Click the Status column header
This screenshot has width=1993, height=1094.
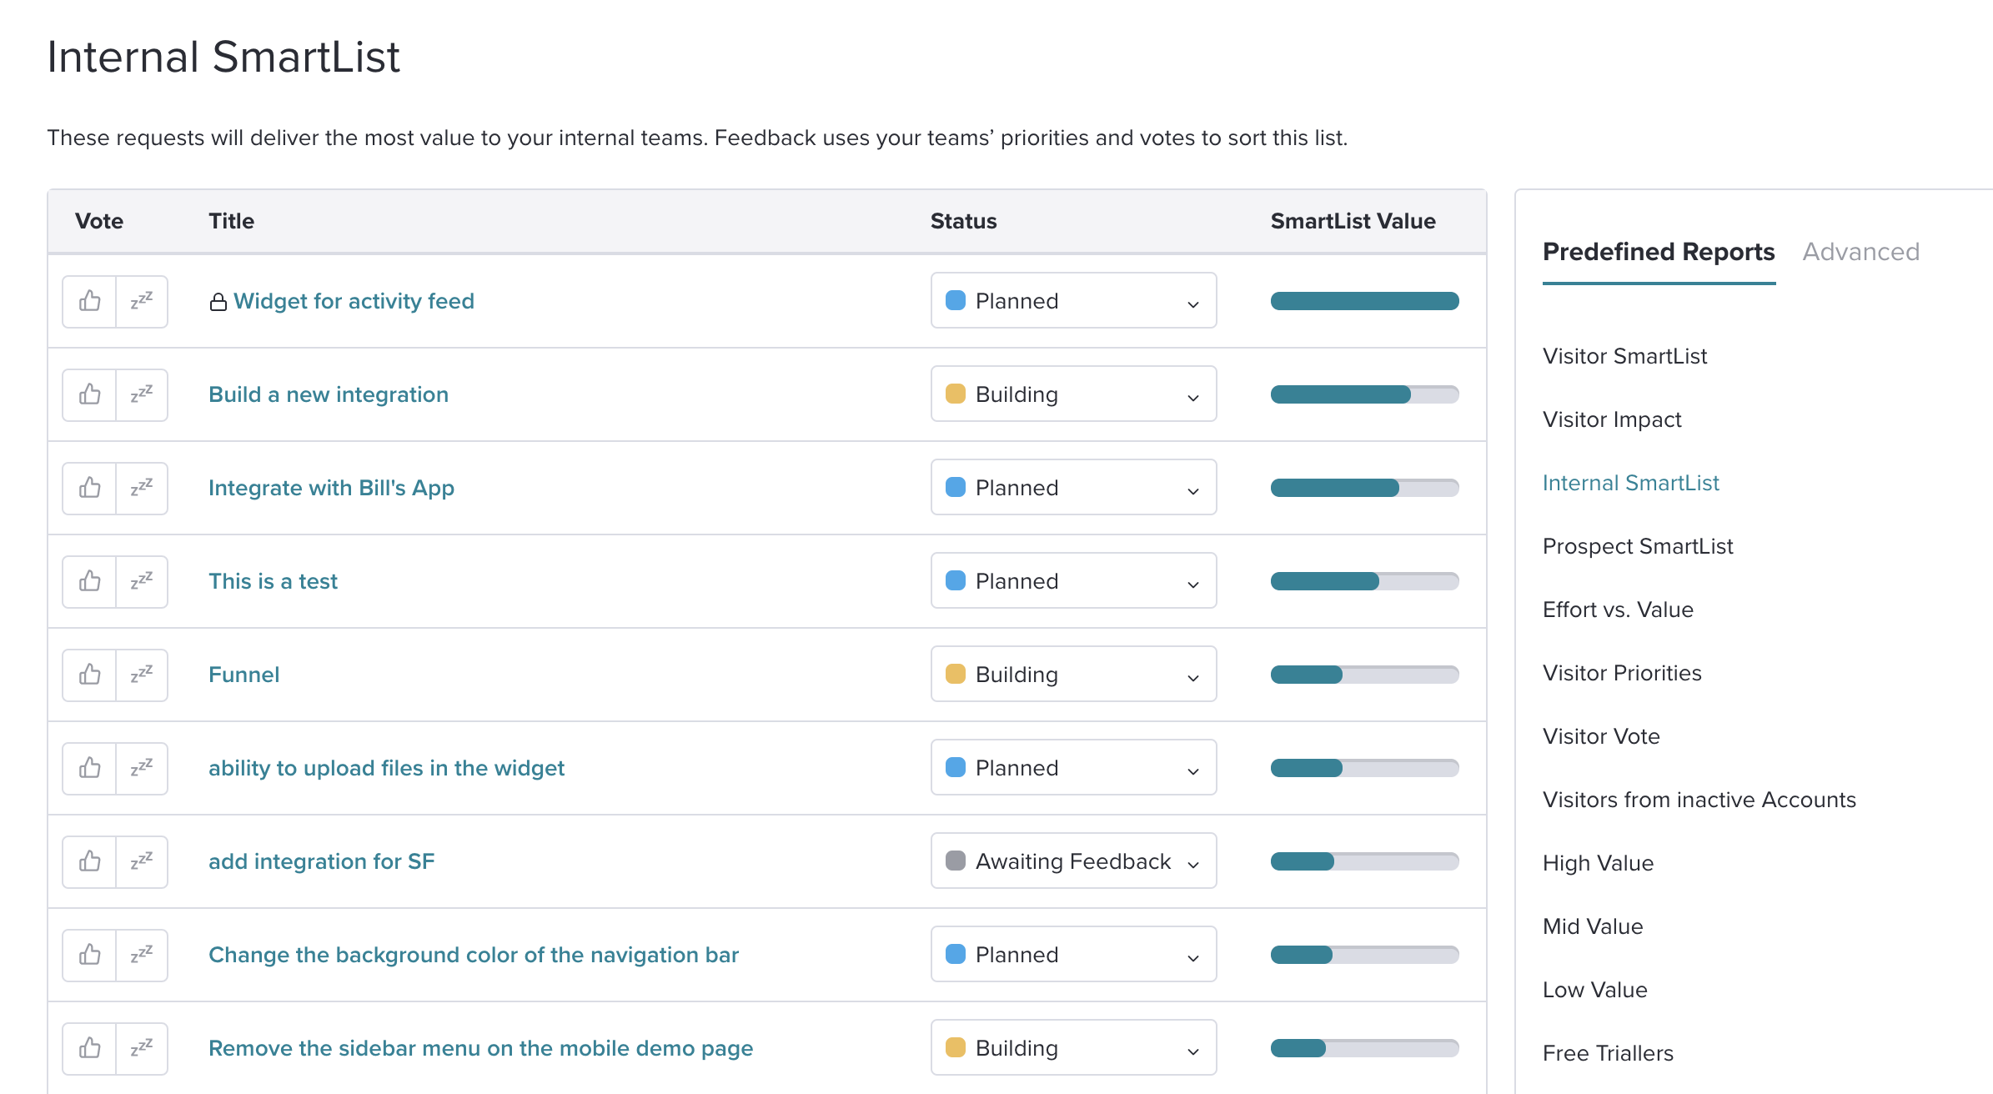click(963, 221)
